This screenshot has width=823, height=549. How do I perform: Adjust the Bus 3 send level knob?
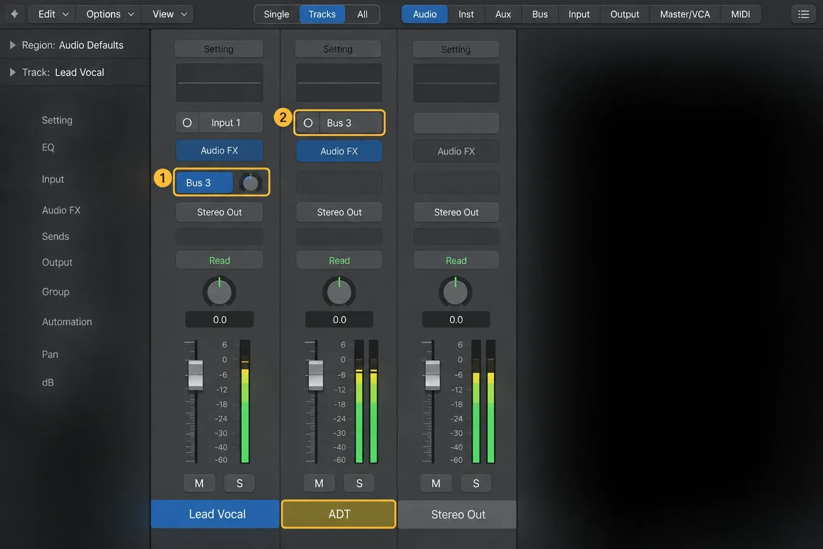click(x=250, y=183)
